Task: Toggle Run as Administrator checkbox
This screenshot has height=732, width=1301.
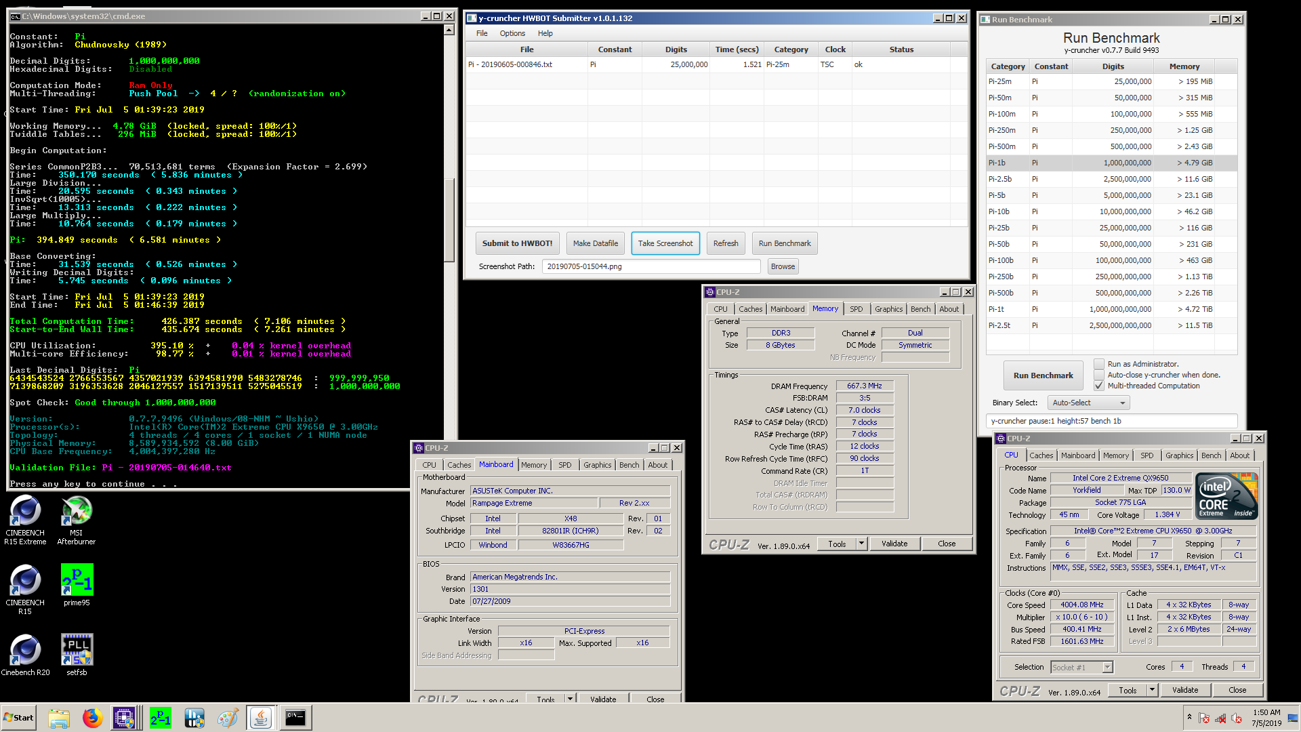Action: (x=1099, y=364)
